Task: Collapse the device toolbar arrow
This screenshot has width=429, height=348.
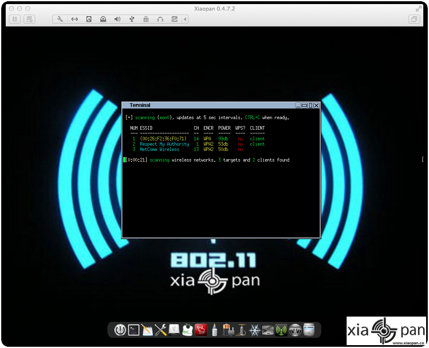Action: coord(185,19)
